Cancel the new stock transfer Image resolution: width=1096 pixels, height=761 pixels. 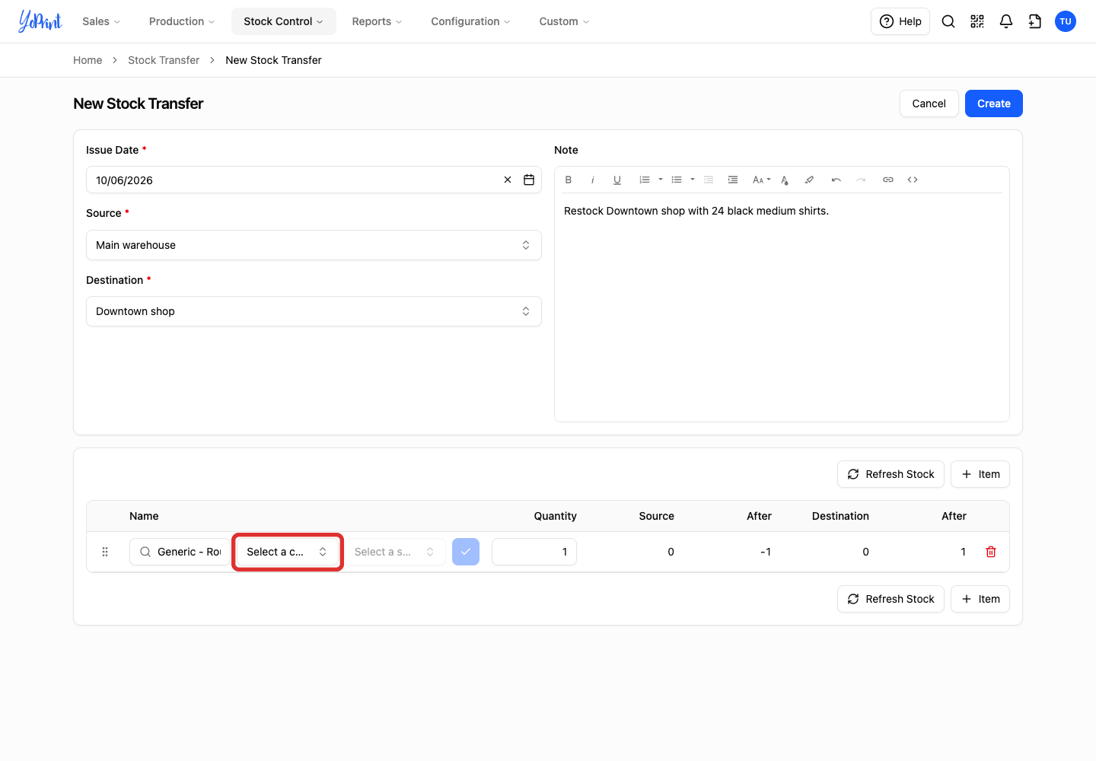(x=929, y=103)
